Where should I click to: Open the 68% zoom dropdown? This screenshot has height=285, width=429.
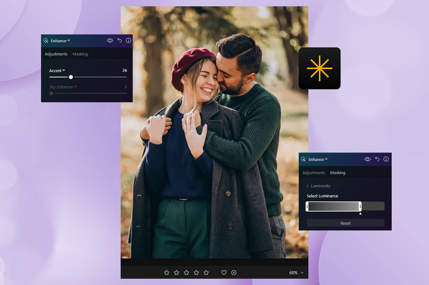296,273
